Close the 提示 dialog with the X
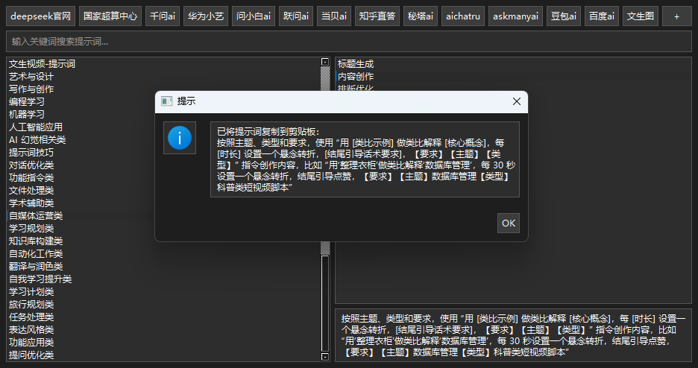698x368 pixels. coord(516,101)
